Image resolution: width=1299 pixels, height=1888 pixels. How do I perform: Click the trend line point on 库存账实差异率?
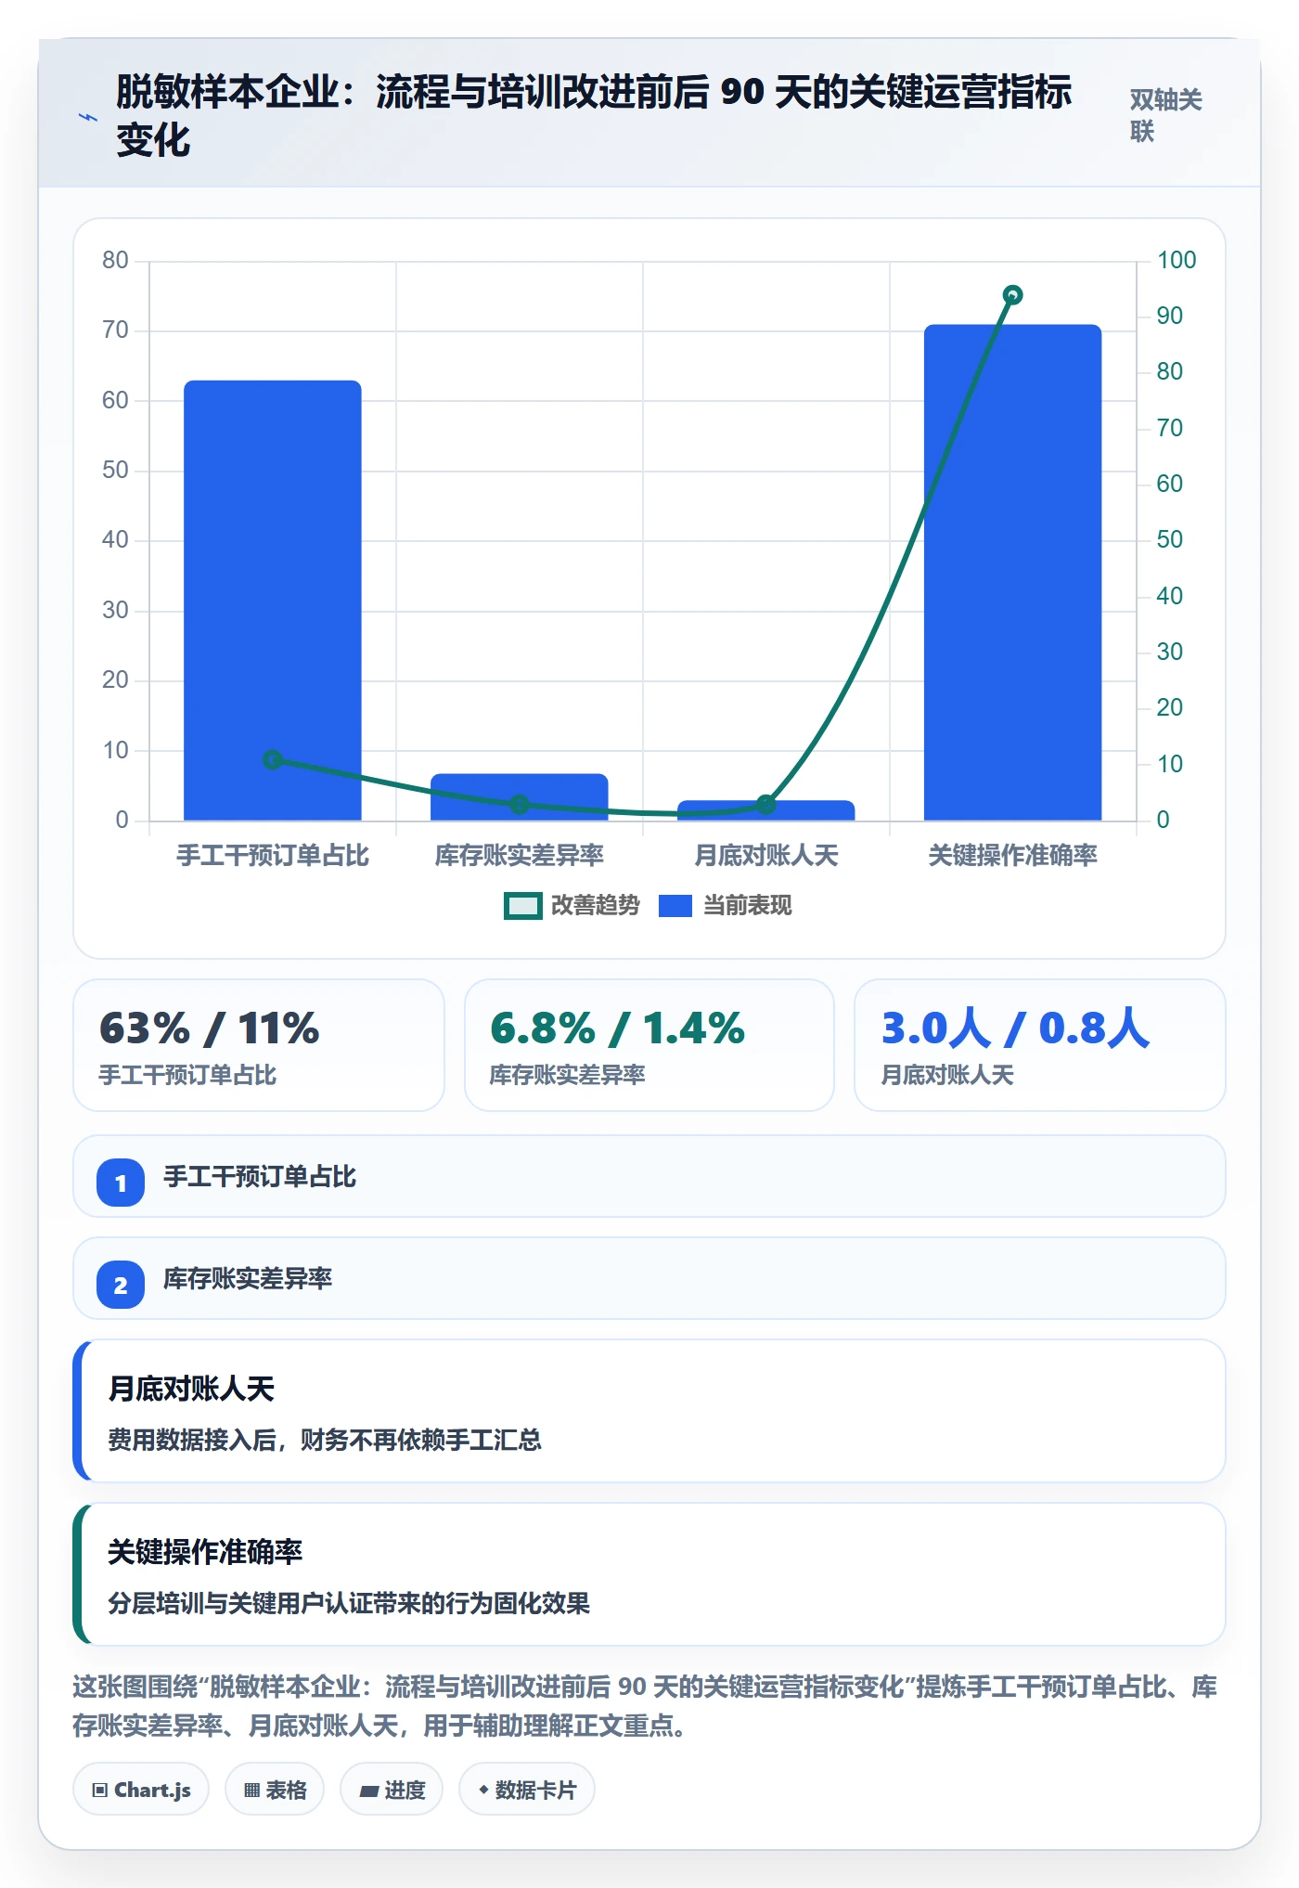tap(520, 804)
